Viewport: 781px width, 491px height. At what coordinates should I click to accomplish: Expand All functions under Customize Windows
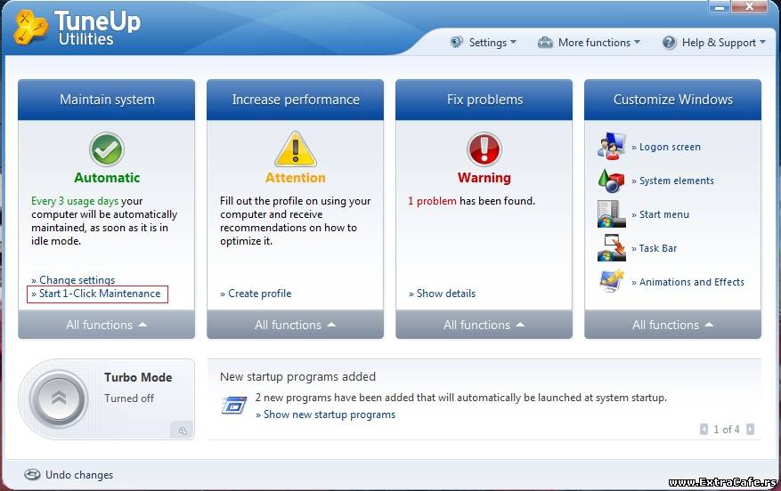point(673,325)
